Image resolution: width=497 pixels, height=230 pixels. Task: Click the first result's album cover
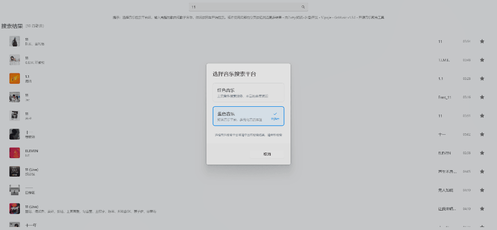[14, 41]
